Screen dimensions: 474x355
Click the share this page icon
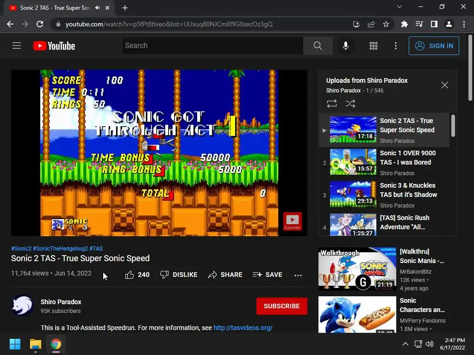pyautogui.click(x=371, y=24)
